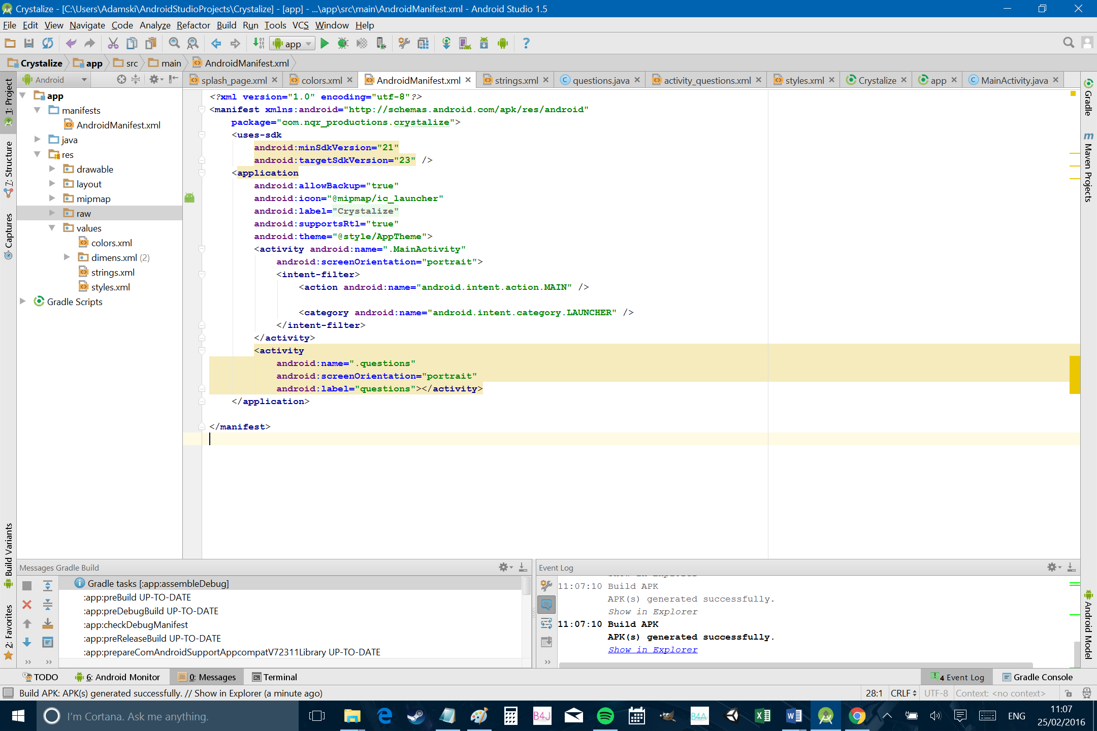Debug app with the bug icon
This screenshot has width=1097, height=731.
coord(343,44)
